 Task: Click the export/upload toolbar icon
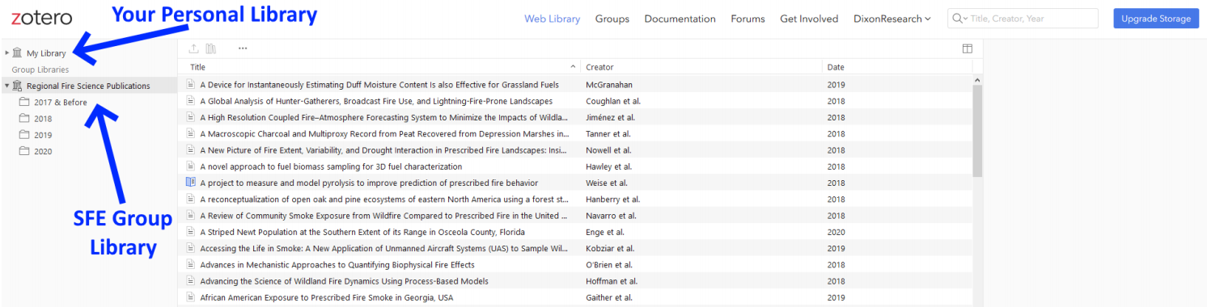194,48
